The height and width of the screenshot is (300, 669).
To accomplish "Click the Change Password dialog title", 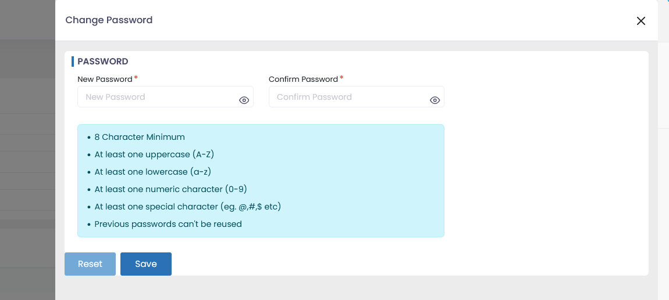I will (109, 20).
